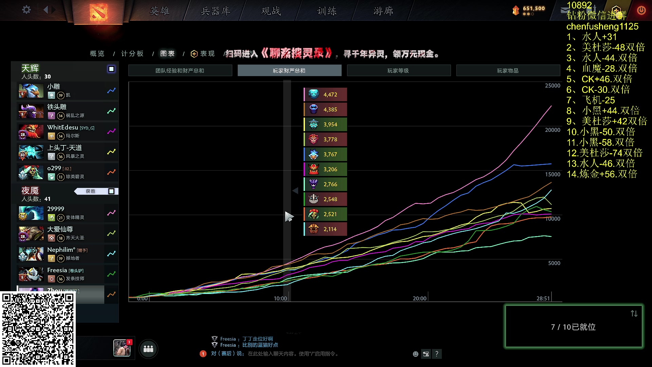
Task: Open the settings gear in top bar
Action: click(x=26, y=10)
